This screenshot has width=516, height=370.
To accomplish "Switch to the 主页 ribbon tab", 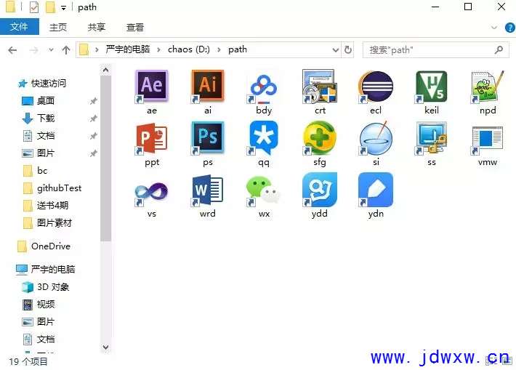I will click(x=58, y=27).
